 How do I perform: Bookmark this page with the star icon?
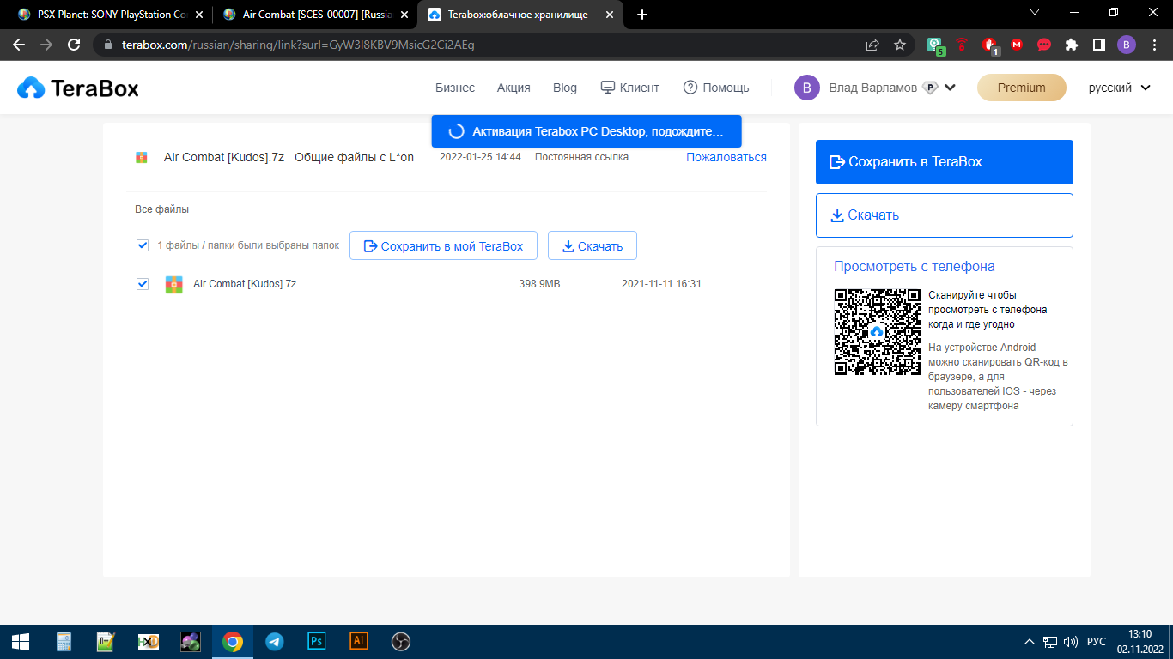[x=900, y=45]
